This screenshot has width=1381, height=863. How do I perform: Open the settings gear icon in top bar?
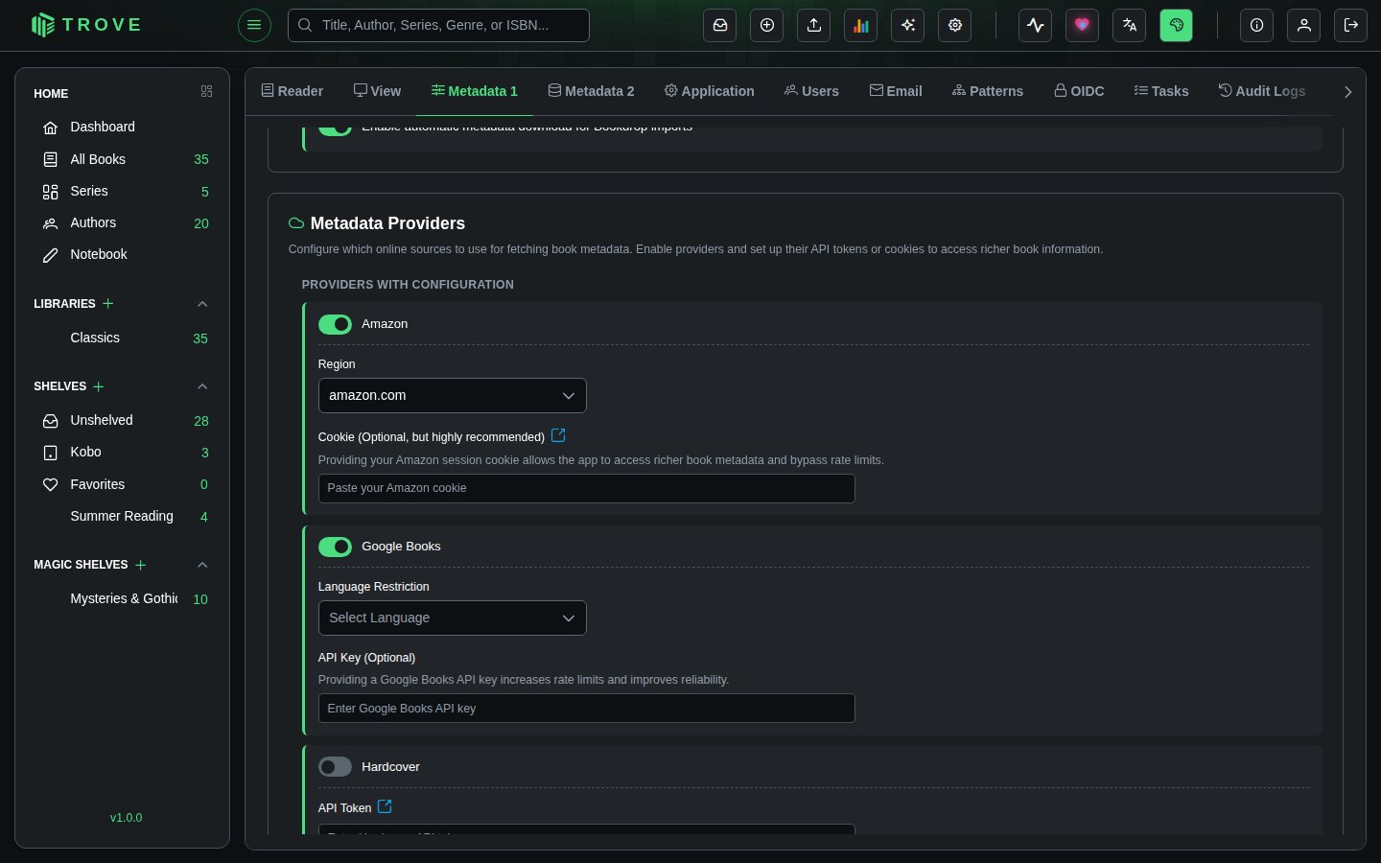point(955,25)
